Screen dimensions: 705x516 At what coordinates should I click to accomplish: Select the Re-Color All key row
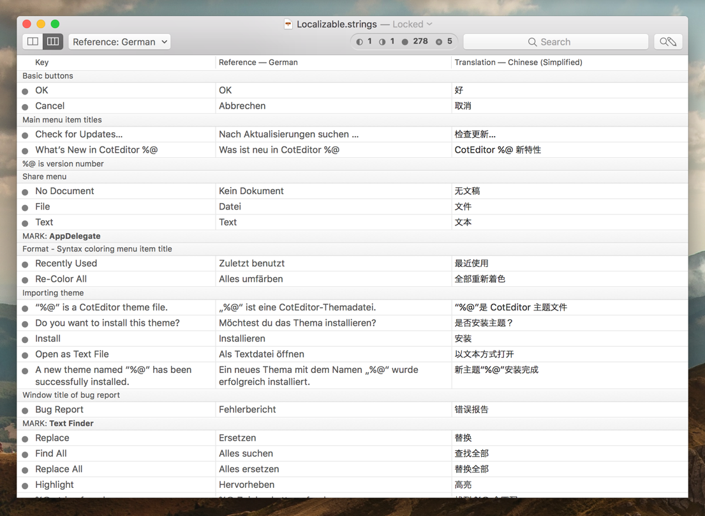click(x=61, y=279)
